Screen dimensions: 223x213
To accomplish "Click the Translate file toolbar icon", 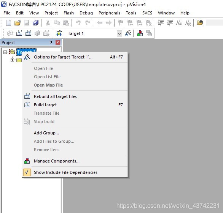I will pyautogui.click(x=10, y=33).
